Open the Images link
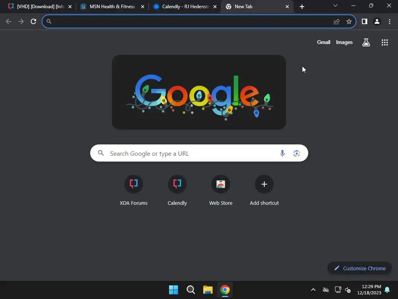 coord(344,42)
